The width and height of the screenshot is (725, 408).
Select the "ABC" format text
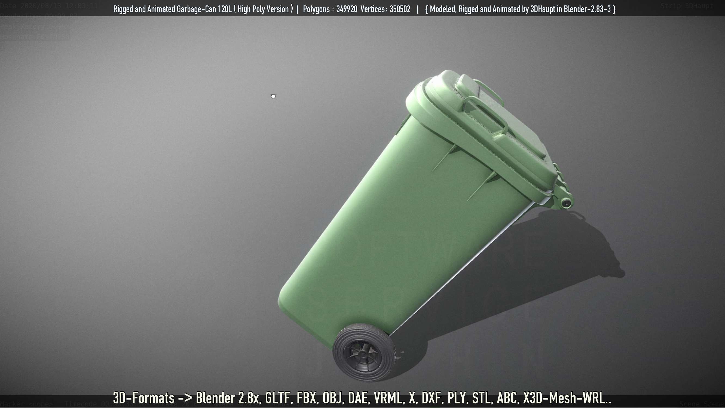pos(507,398)
